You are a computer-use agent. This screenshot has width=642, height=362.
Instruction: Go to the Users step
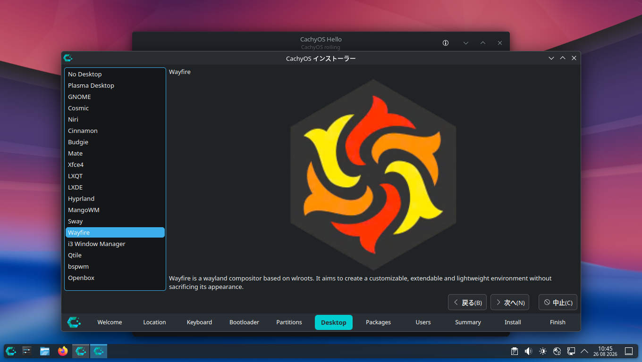(x=423, y=322)
